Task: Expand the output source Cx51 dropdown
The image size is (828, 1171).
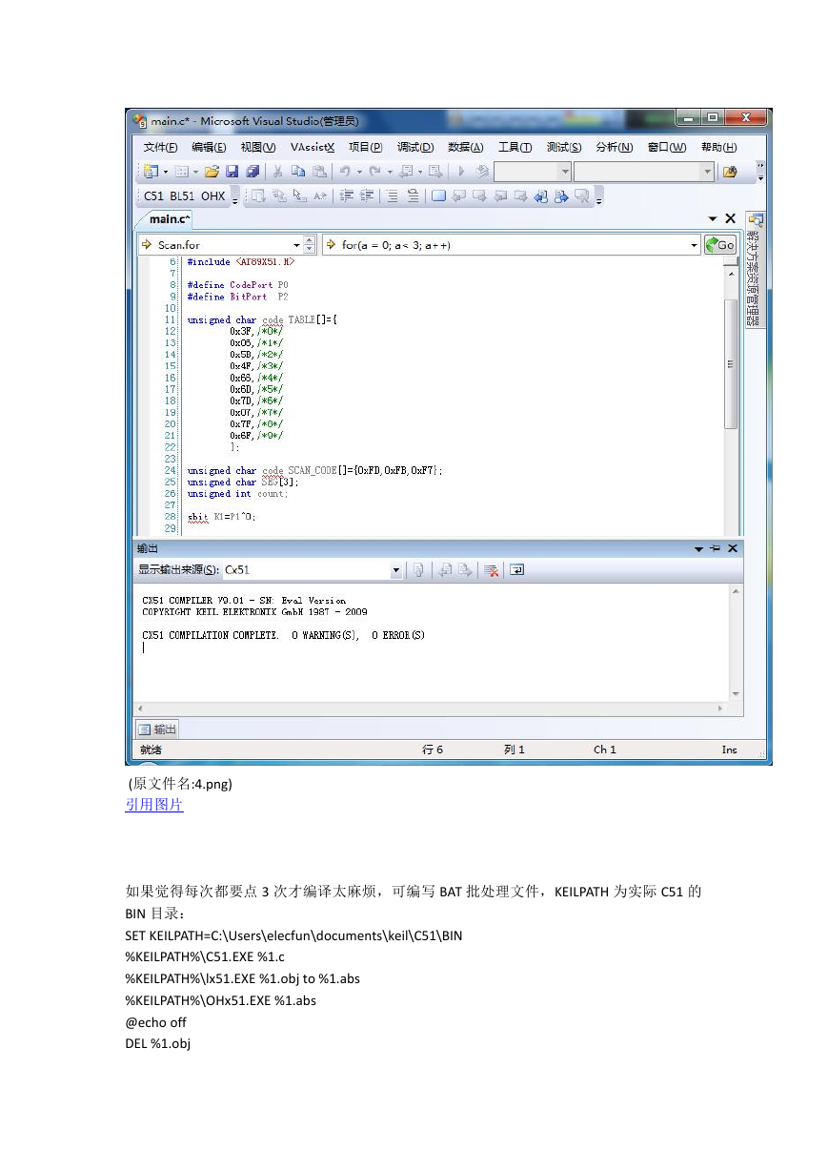Action: (396, 570)
